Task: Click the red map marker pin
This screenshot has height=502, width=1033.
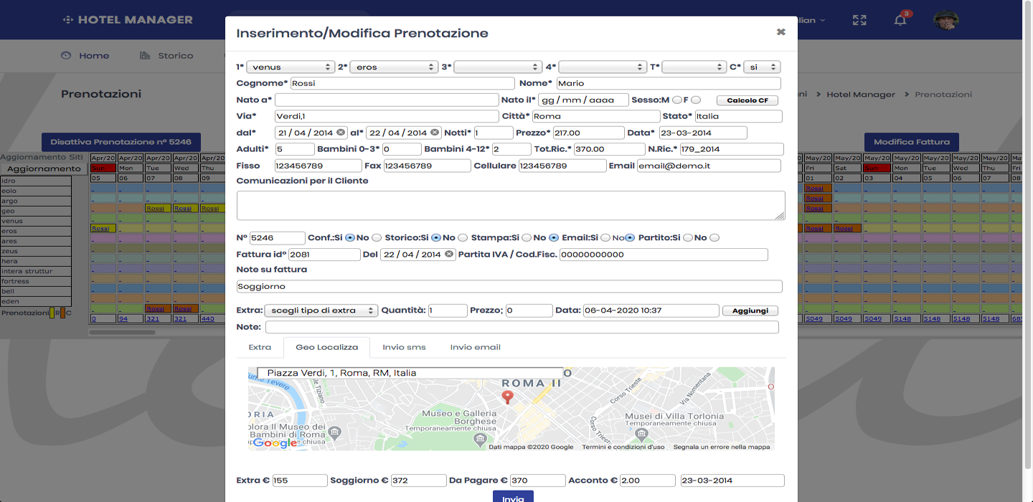Action: coord(508,397)
